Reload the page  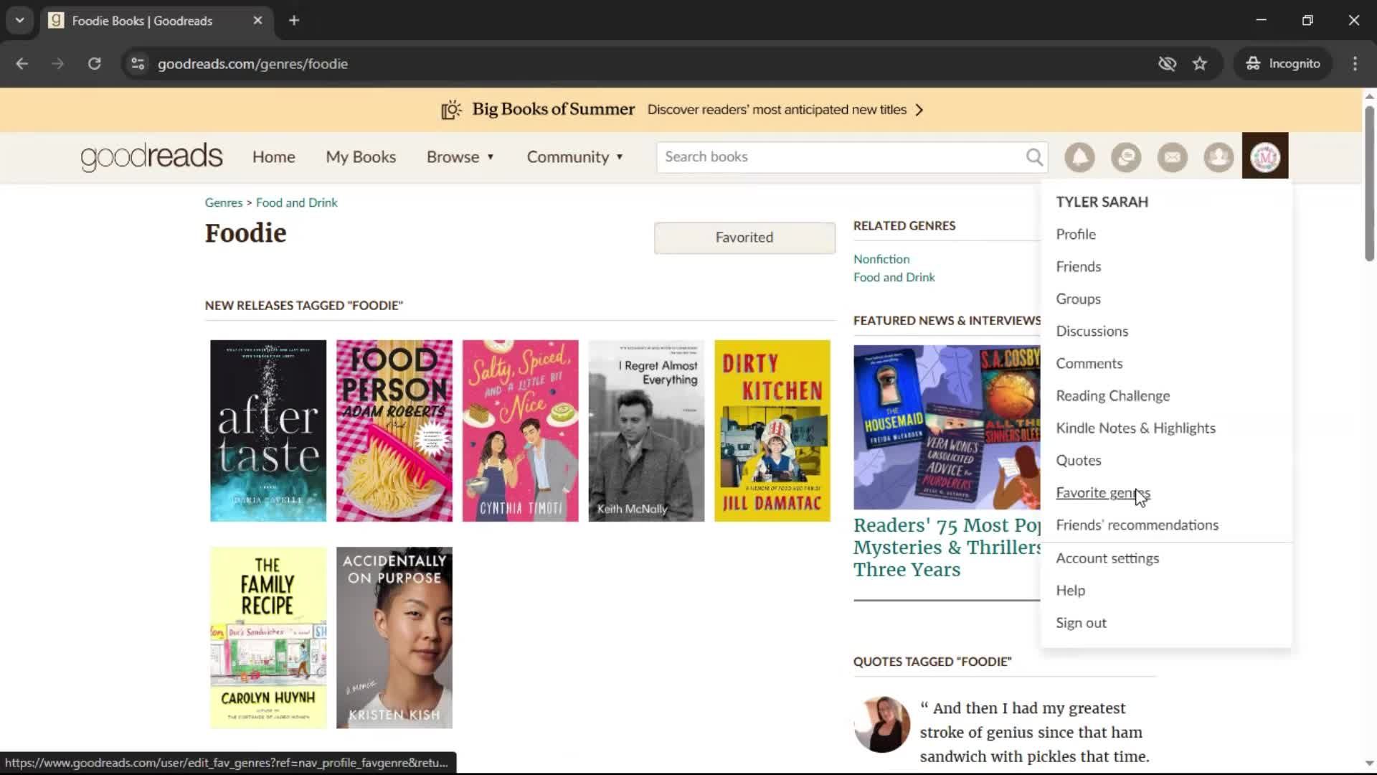[94, 64]
